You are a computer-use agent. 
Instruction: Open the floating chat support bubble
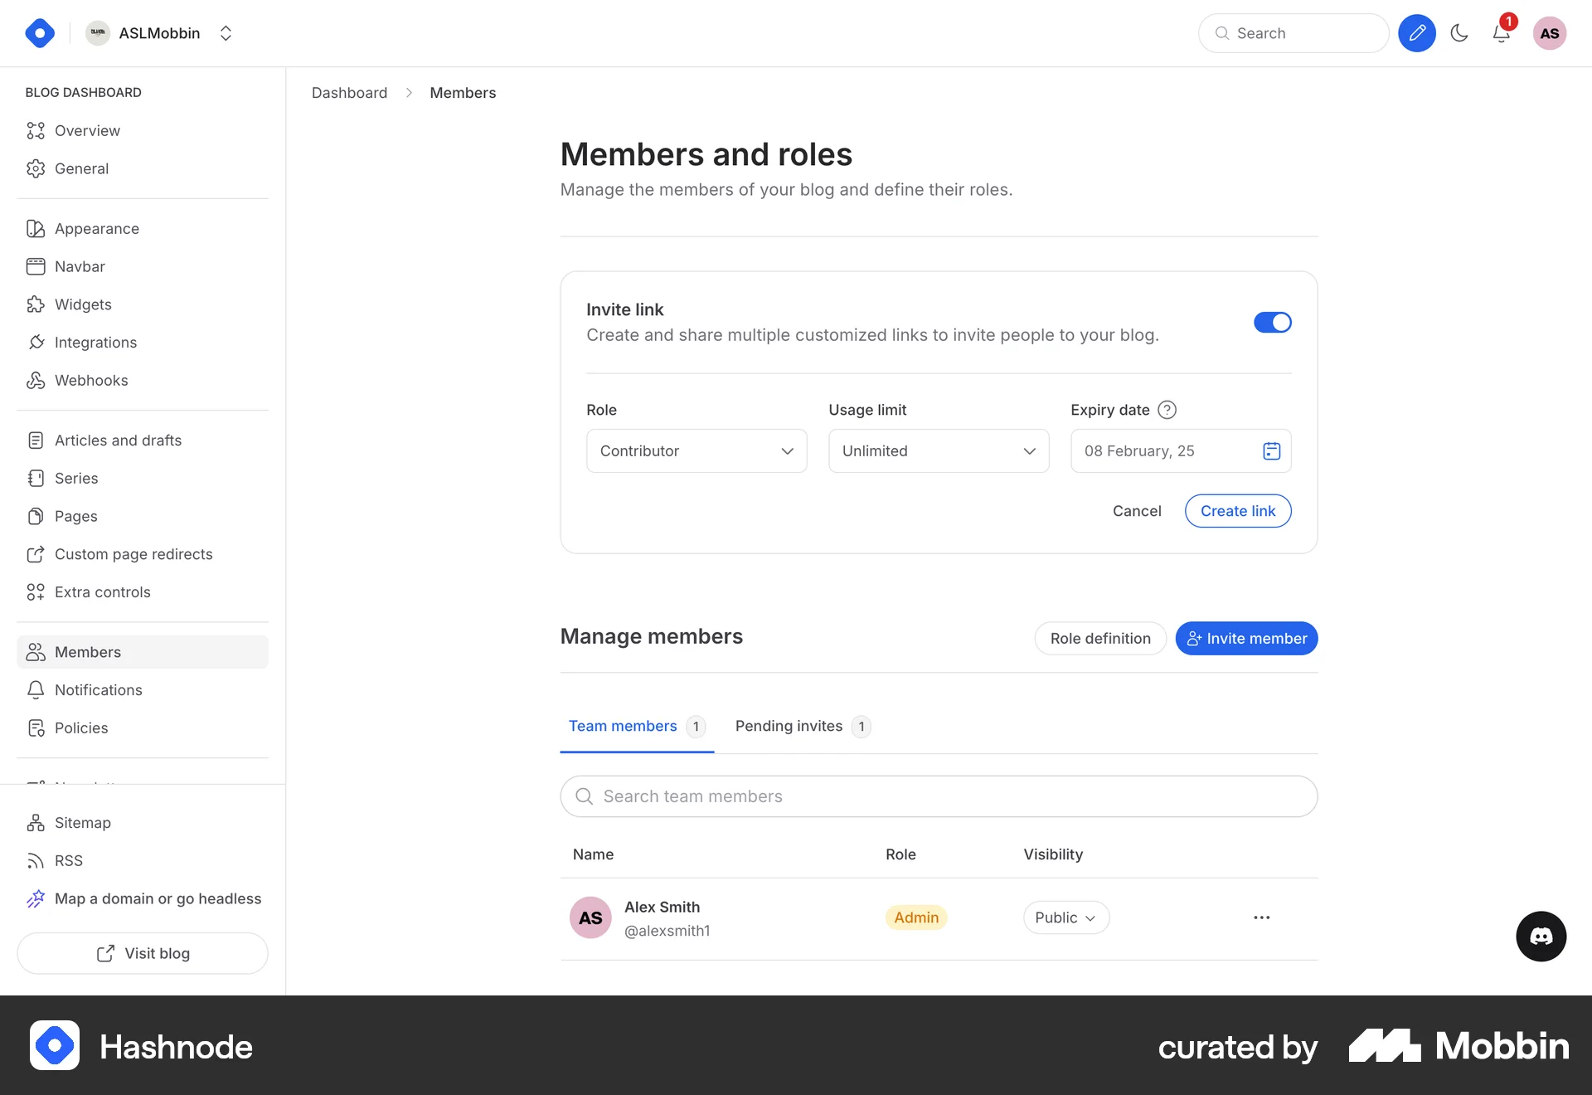pyautogui.click(x=1541, y=937)
